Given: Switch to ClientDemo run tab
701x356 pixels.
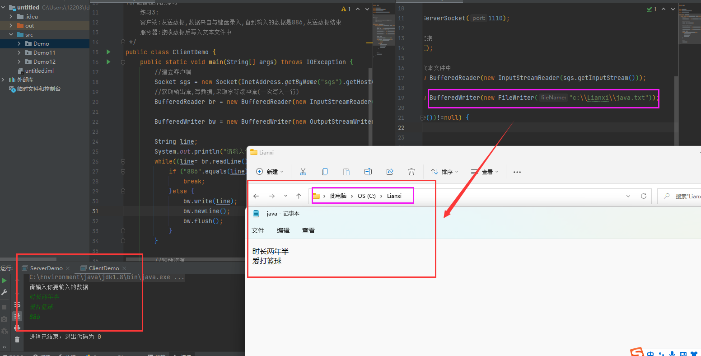Looking at the screenshot, I should pyautogui.click(x=100, y=268).
